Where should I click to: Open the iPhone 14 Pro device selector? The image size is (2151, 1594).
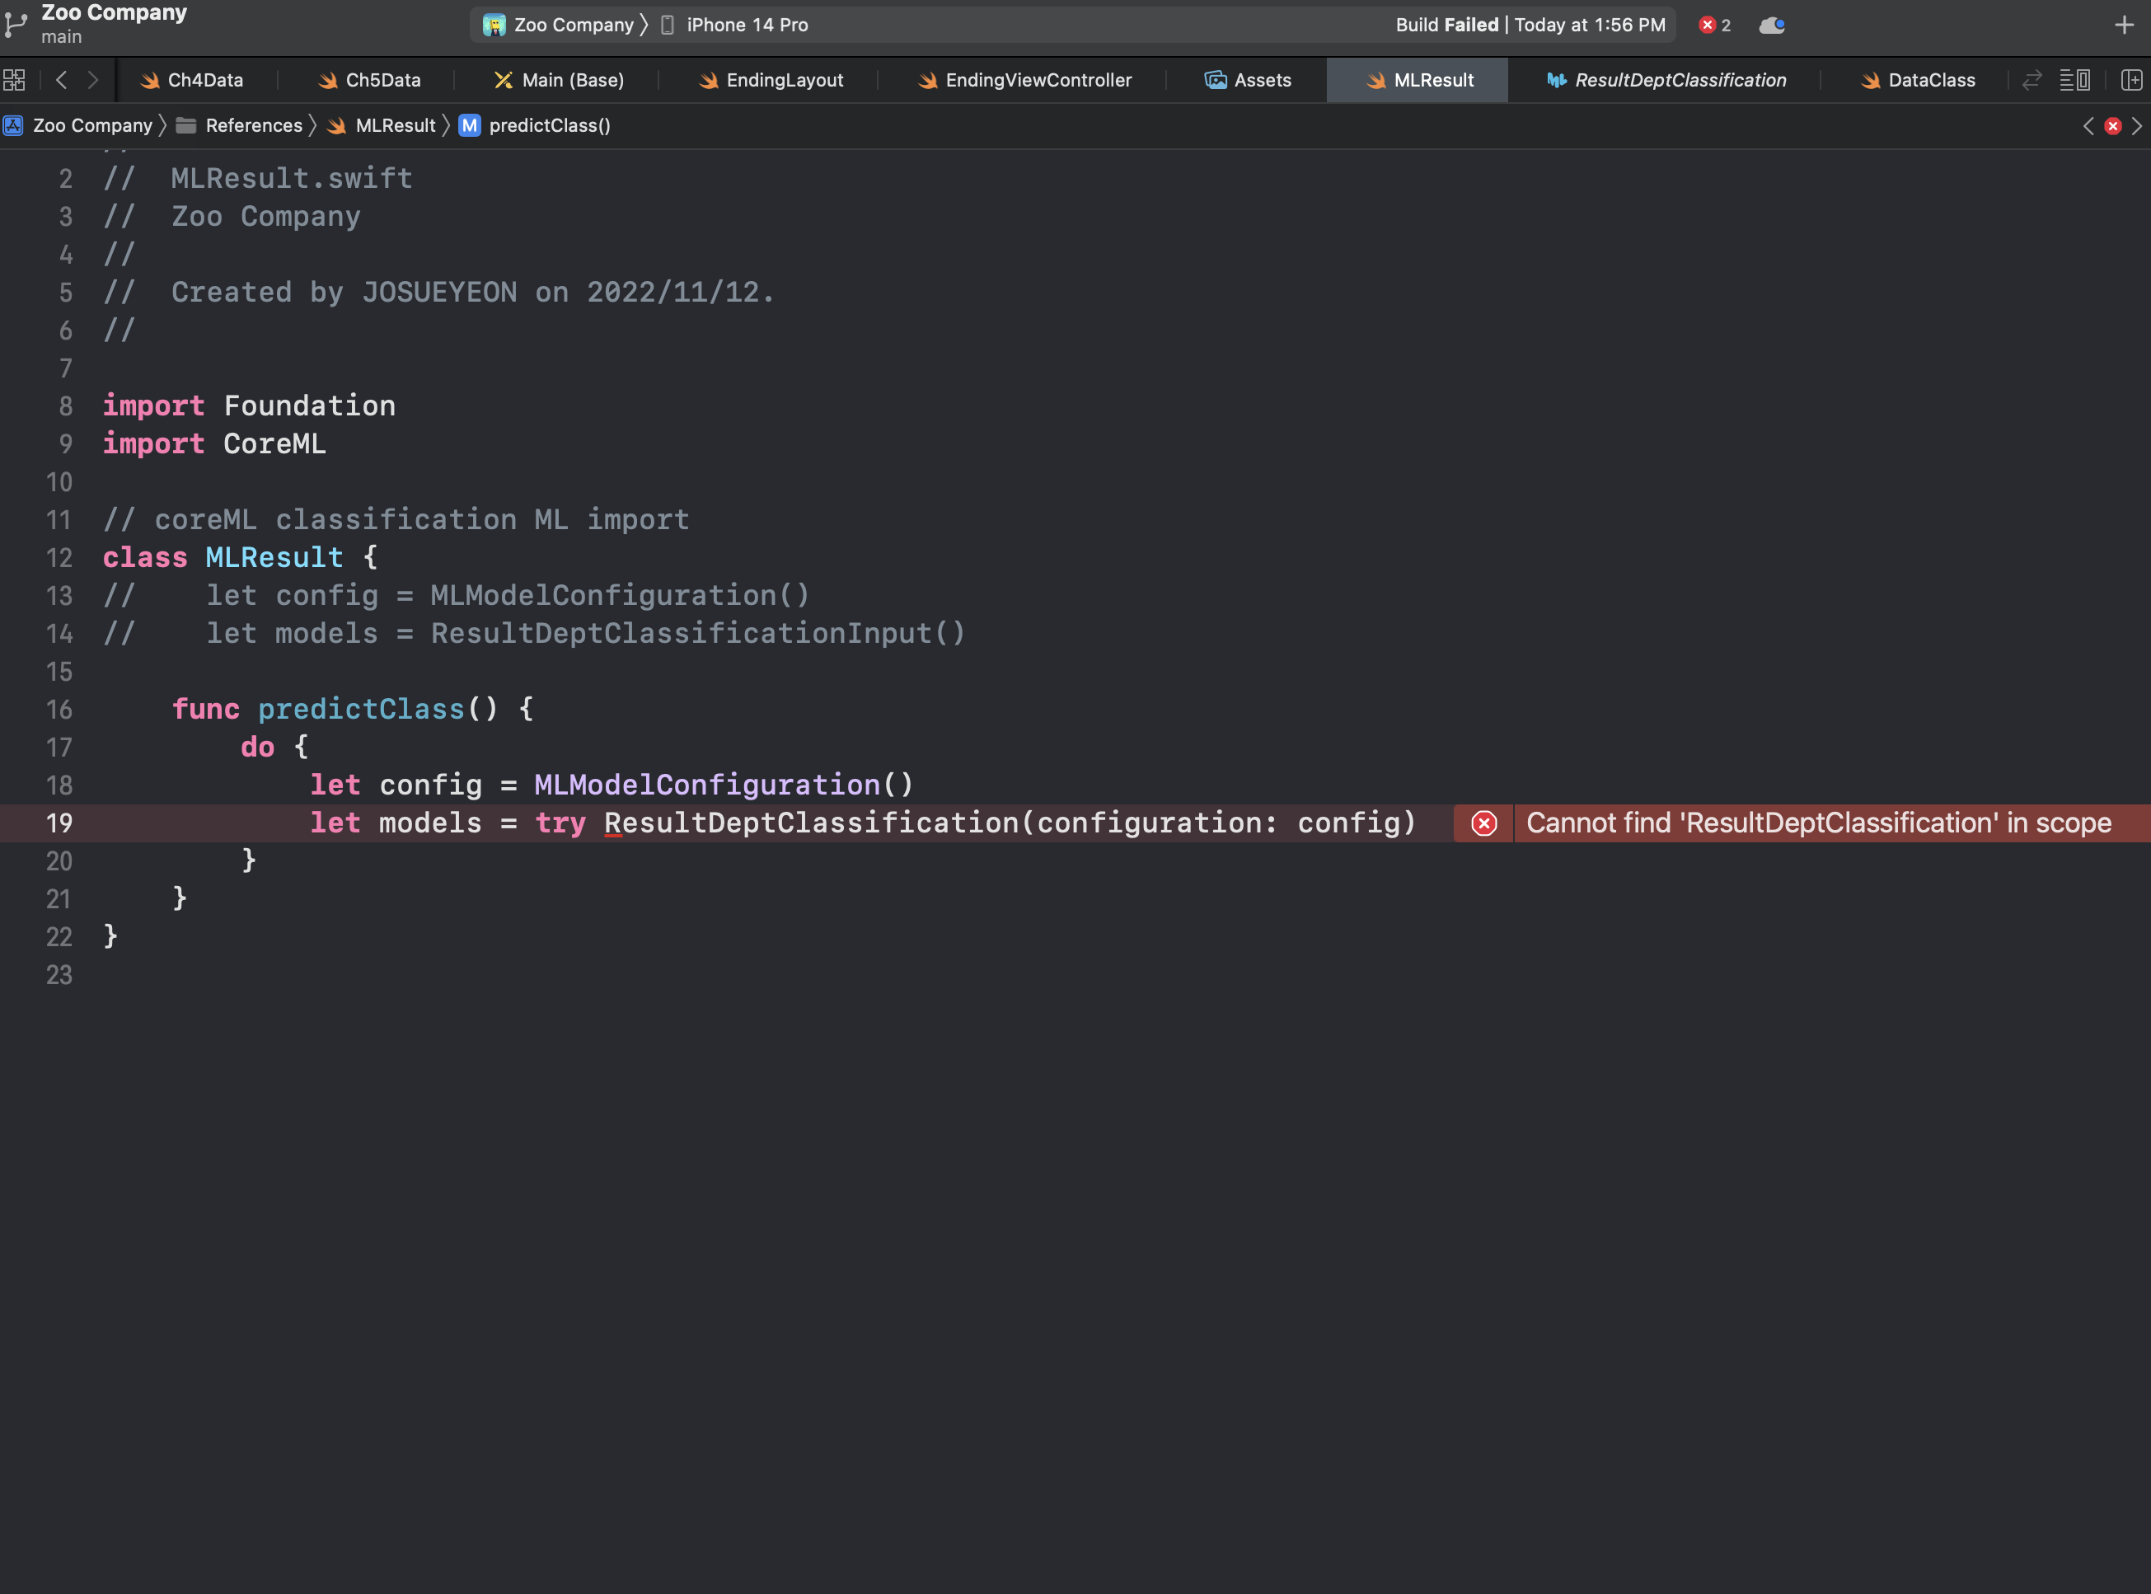(x=746, y=25)
